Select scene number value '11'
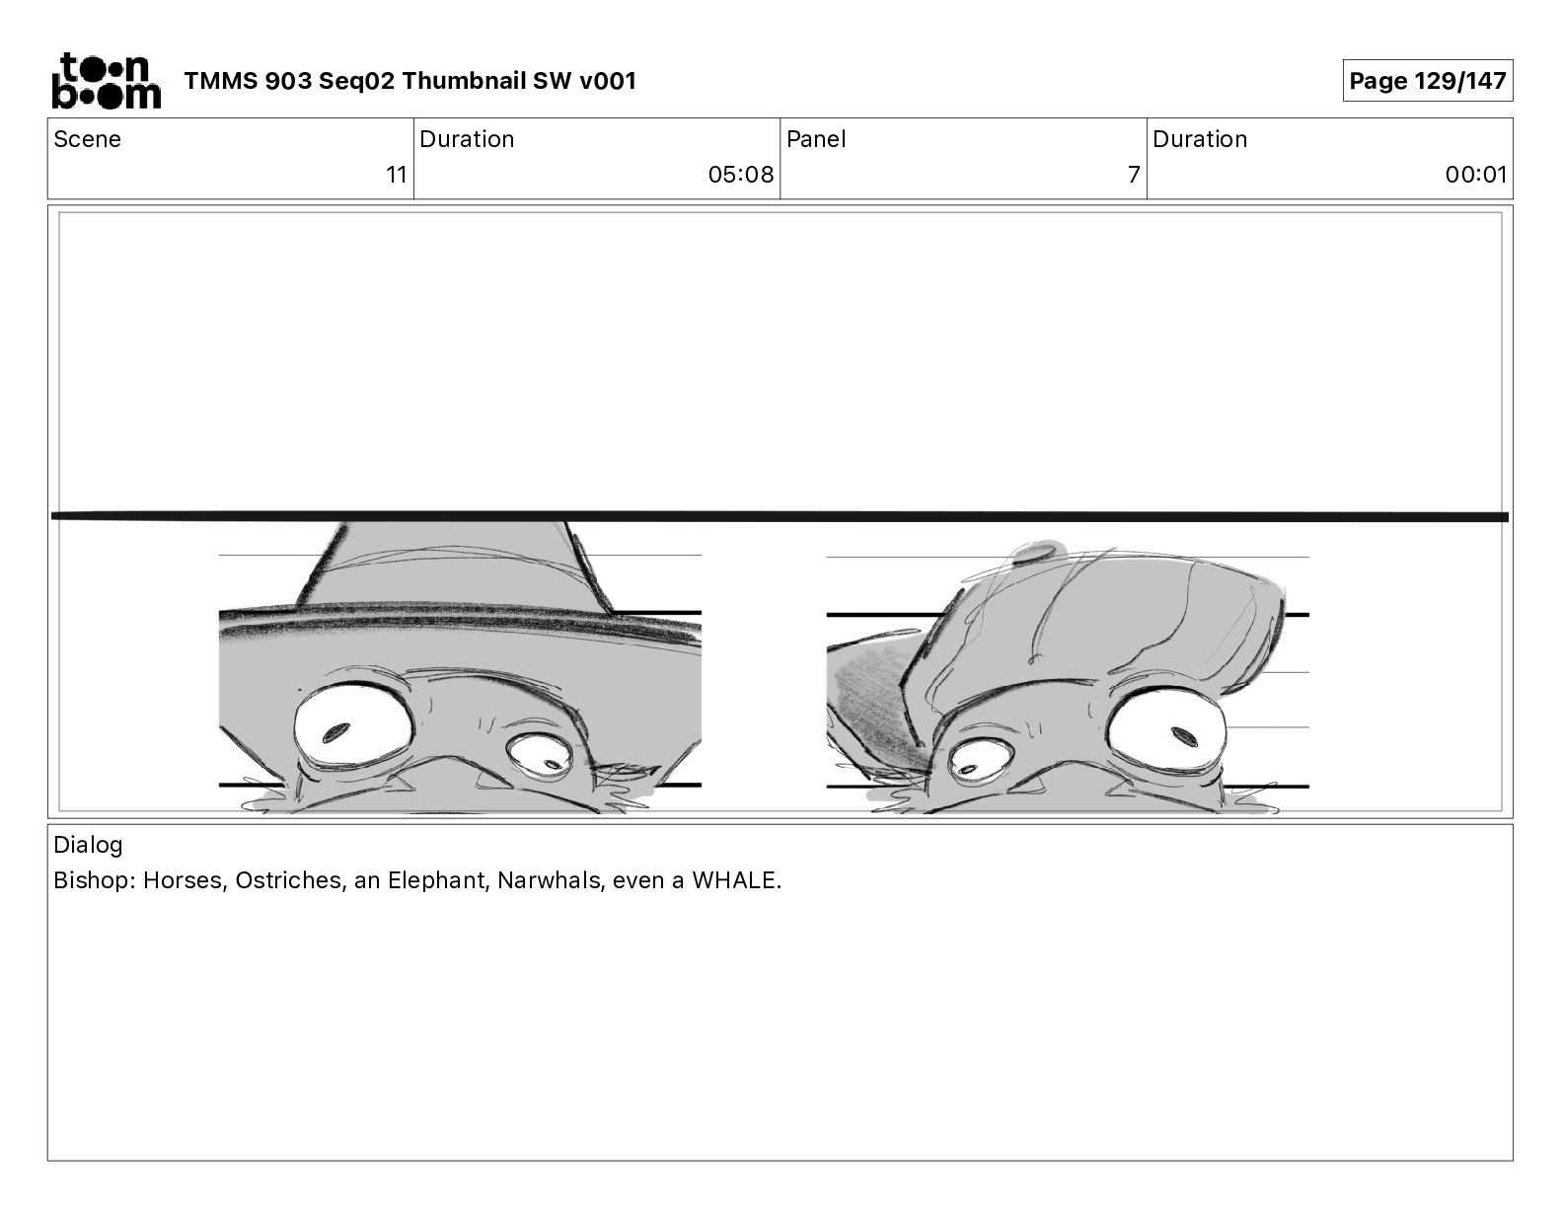 pos(397,175)
